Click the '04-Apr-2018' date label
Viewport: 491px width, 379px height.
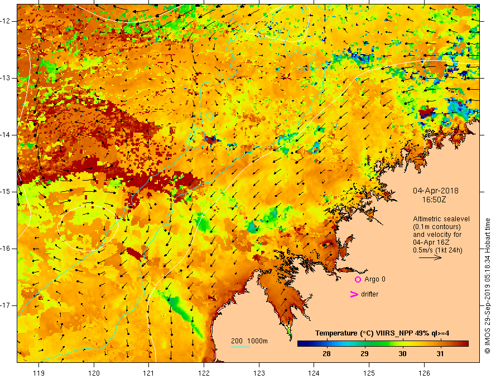tap(436, 191)
